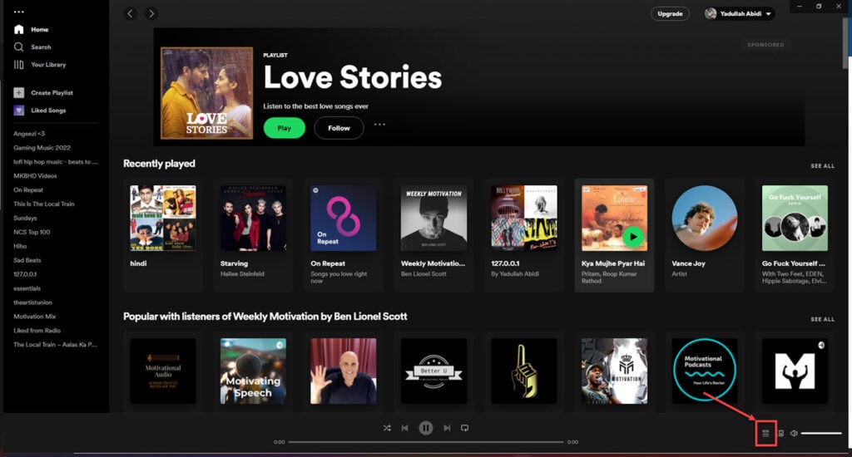Pause the current playback
This screenshot has width=852, height=457.
426,428
